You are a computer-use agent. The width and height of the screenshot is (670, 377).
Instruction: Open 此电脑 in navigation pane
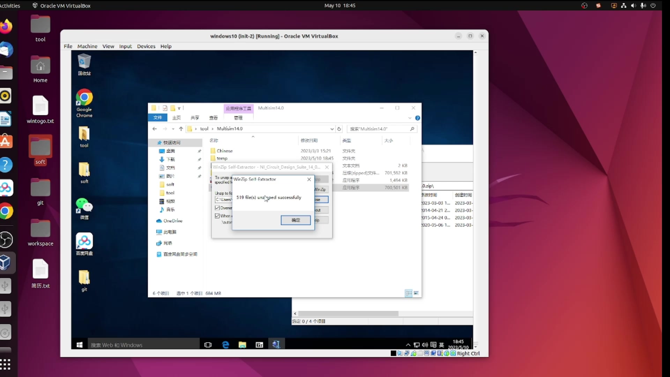pyautogui.click(x=170, y=232)
